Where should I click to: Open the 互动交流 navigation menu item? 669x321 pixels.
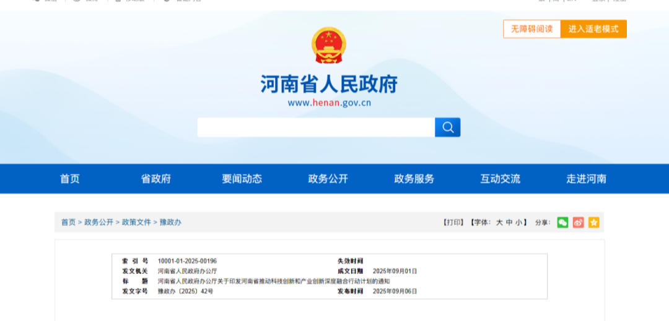coord(501,179)
